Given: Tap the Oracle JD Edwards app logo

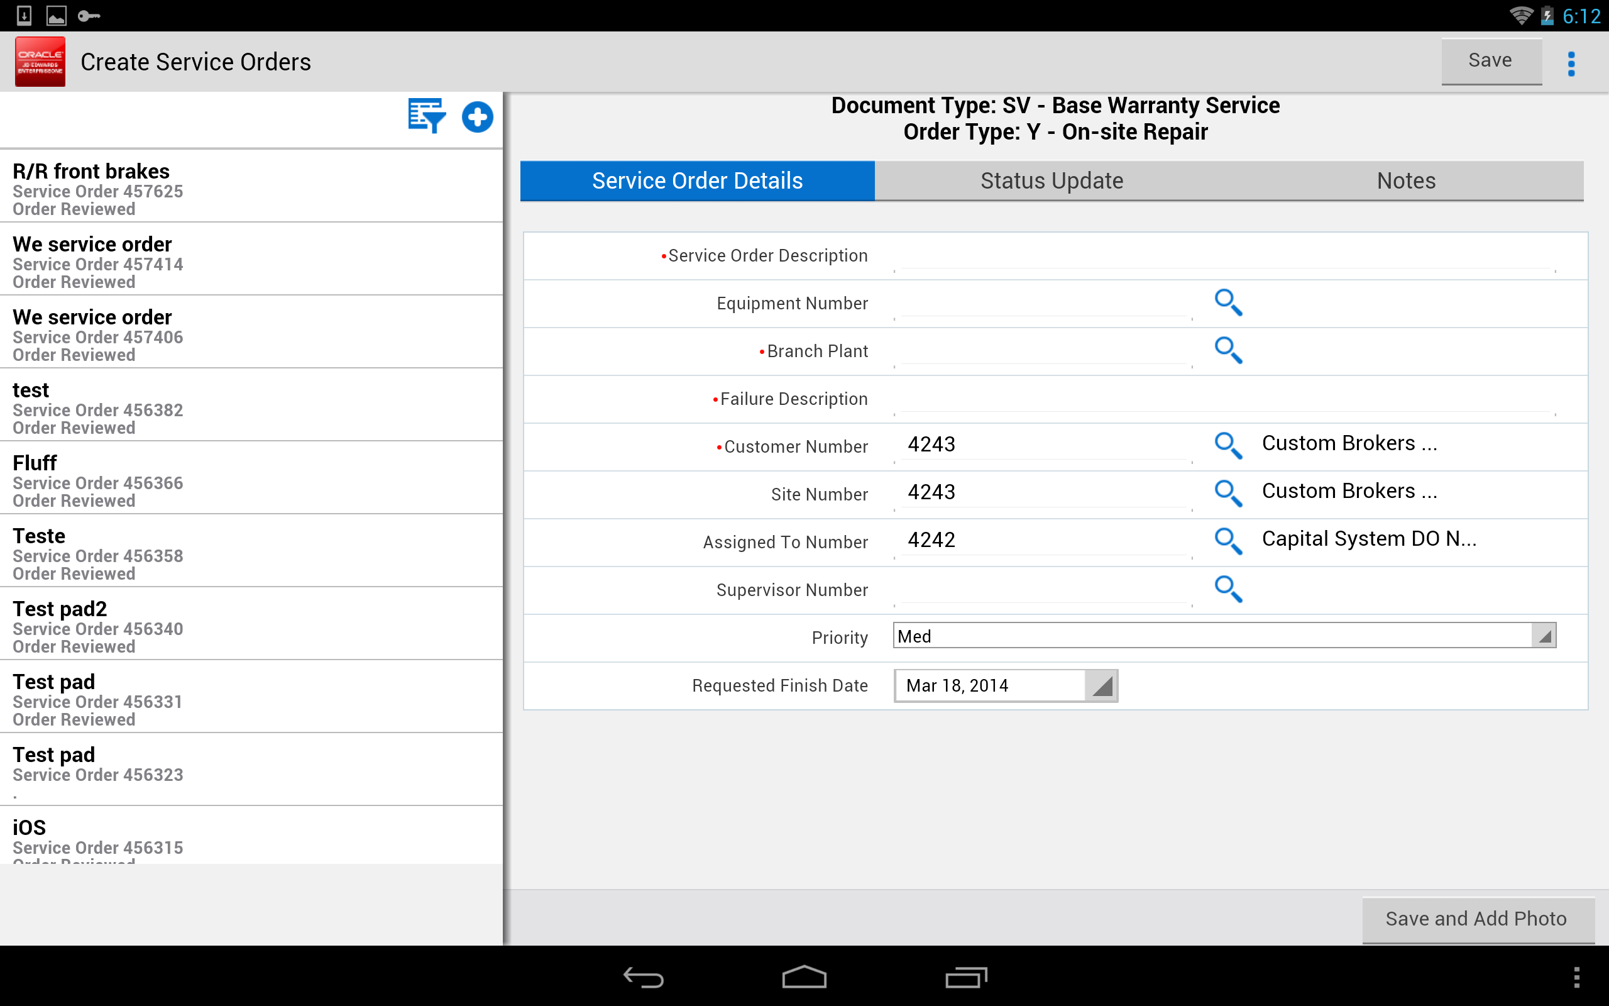Looking at the screenshot, I should (x=40, y=62).
